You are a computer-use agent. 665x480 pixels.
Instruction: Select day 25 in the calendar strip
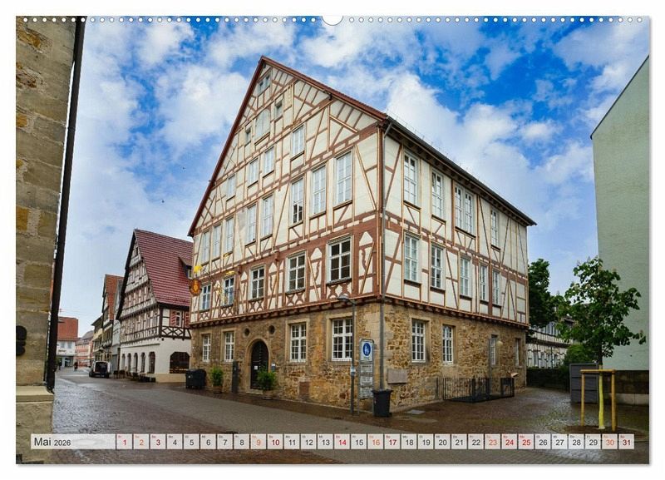(526, 442)
